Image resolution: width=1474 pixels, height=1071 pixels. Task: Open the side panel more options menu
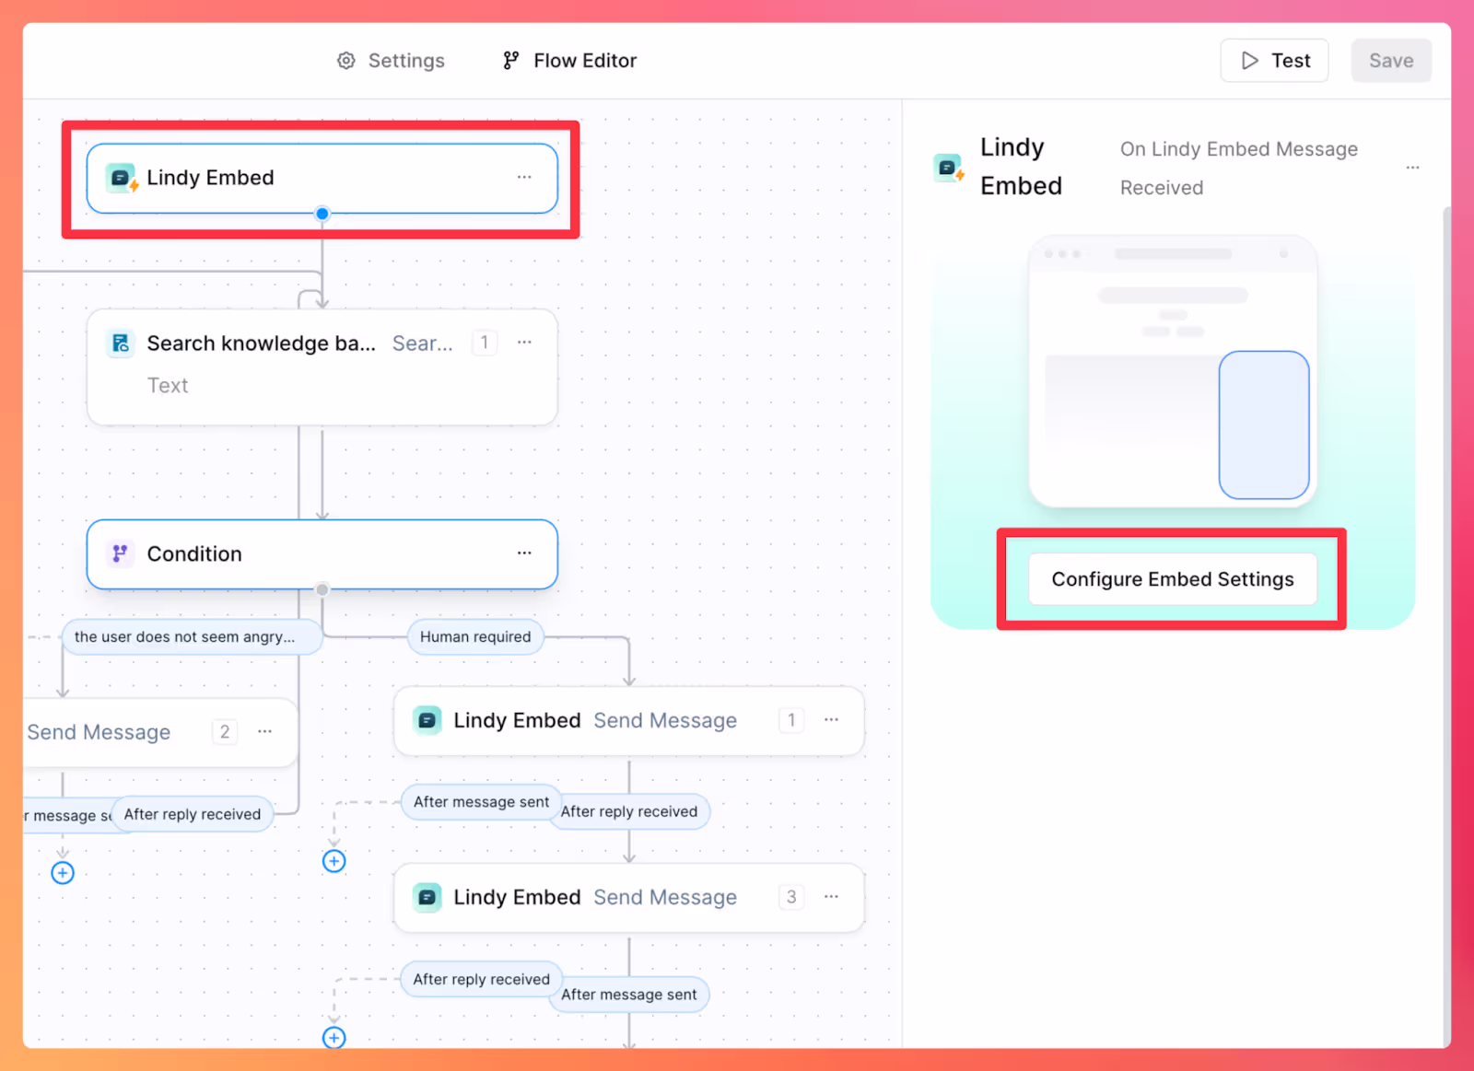tap(1412, 168)
